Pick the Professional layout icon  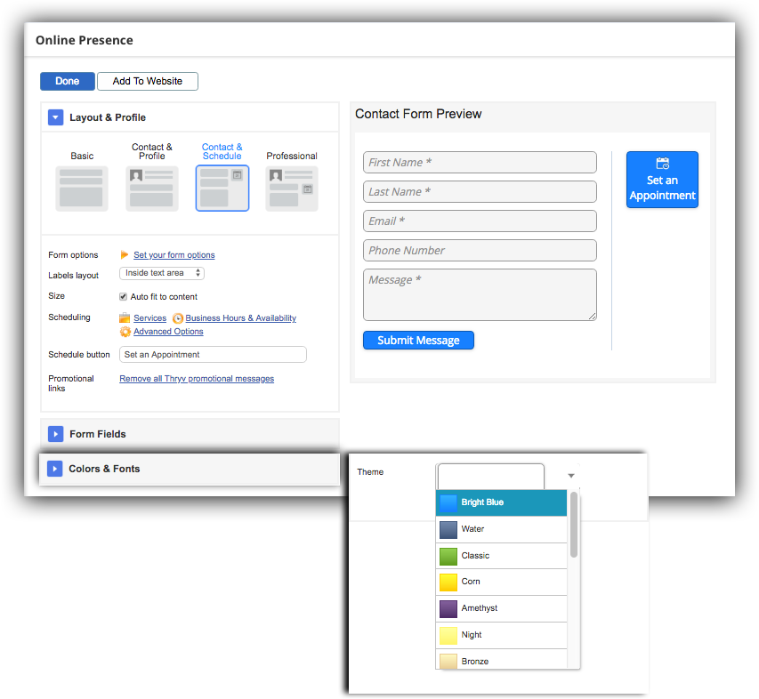(291, 188)
